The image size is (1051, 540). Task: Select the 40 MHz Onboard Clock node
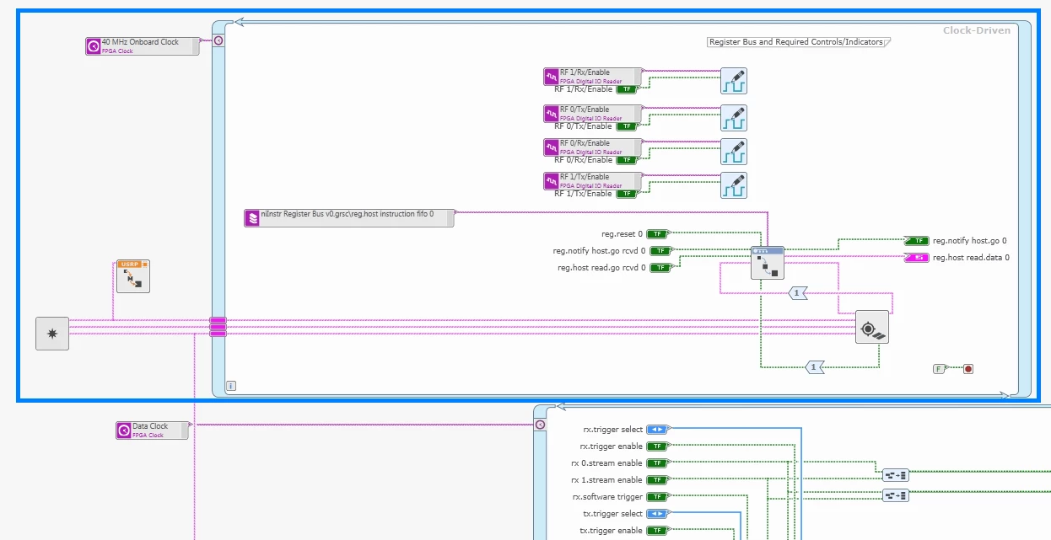click(142, 46)
